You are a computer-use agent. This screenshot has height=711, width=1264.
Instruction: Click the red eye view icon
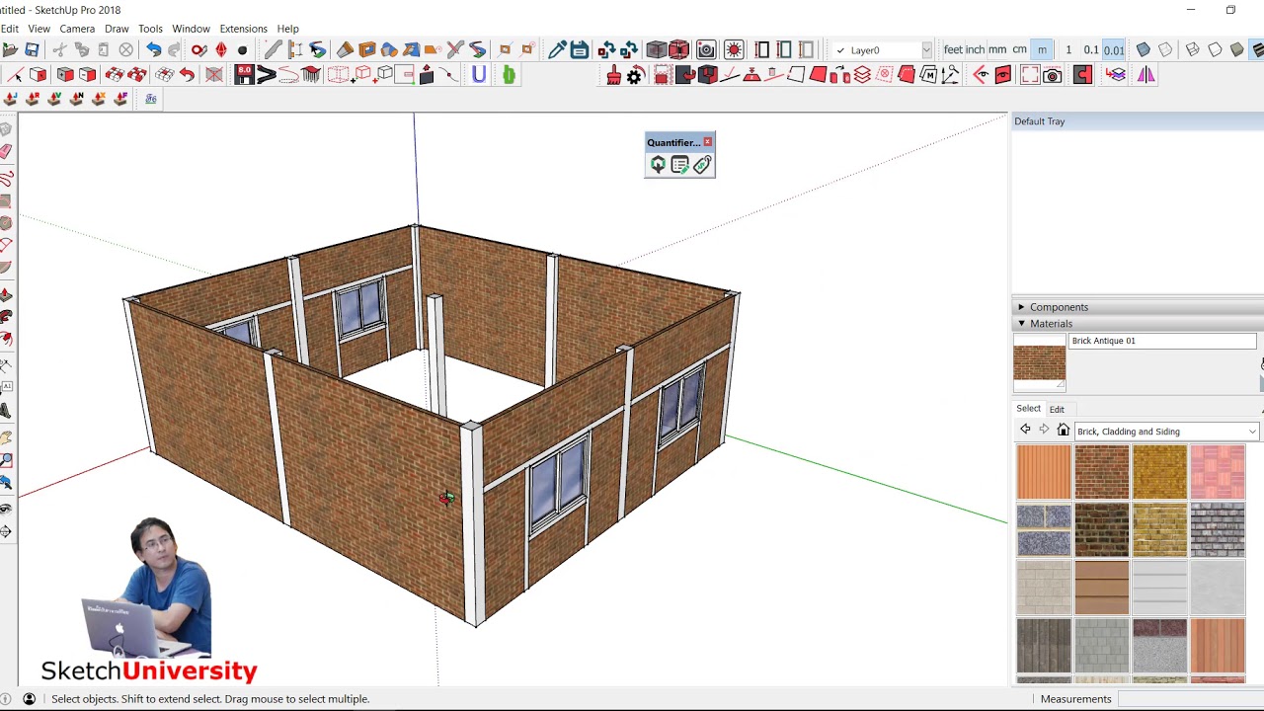pyautogui.click(x=1003, y=75)
